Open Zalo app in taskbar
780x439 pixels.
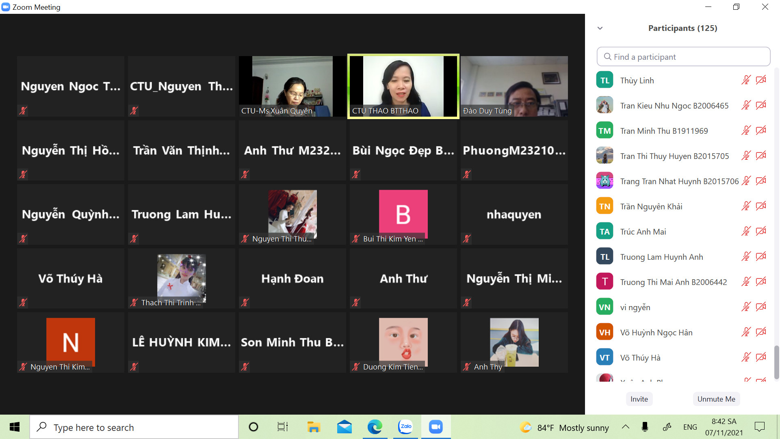click(x=405, y=427)
